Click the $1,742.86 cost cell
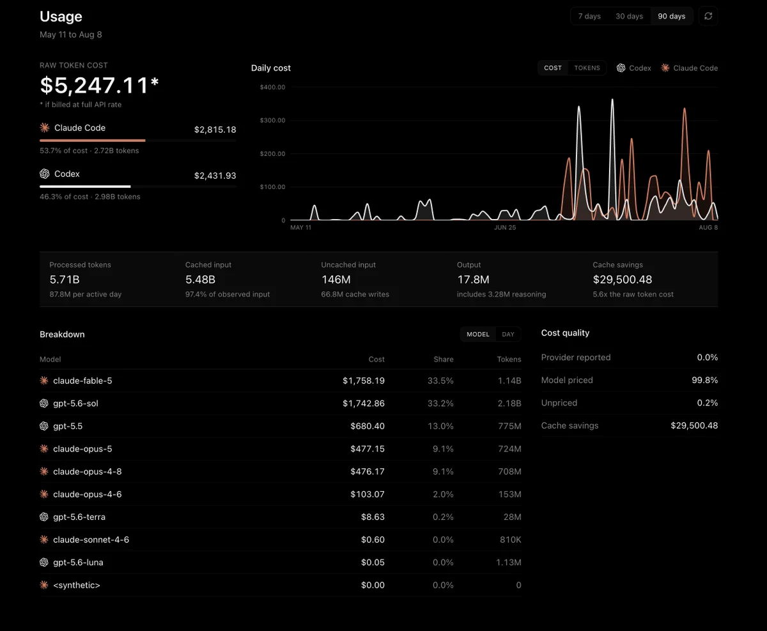Image resolution: width=767 pixels, height=631 pixels. [364, 404]
